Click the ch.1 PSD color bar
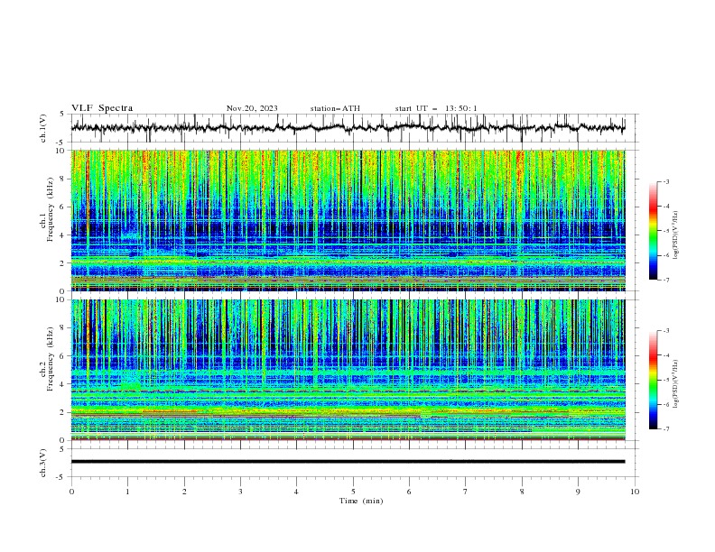This screenshot has width=715, height=552. tap(654, 231)
